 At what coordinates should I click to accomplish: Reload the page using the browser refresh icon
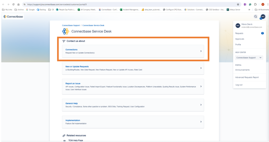[x=13, y=4]
